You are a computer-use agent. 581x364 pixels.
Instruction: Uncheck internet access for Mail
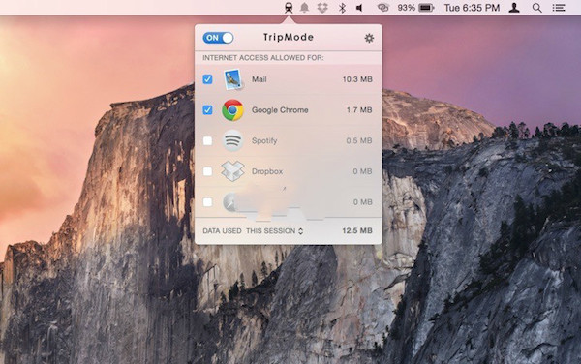coord(207,79)
